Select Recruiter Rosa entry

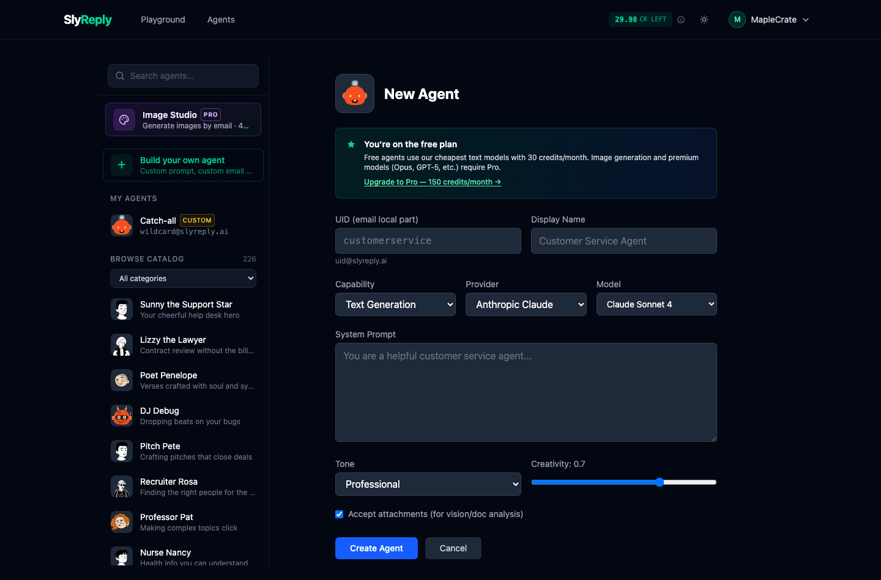click(x=183, y=486)
